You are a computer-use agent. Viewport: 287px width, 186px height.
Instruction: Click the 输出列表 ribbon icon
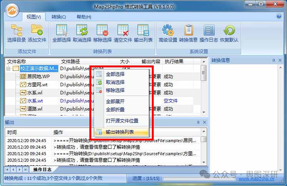143,30
